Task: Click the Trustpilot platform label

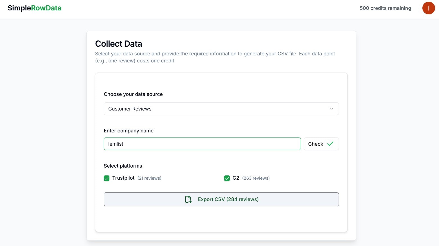Action: (x=123, y=178)
